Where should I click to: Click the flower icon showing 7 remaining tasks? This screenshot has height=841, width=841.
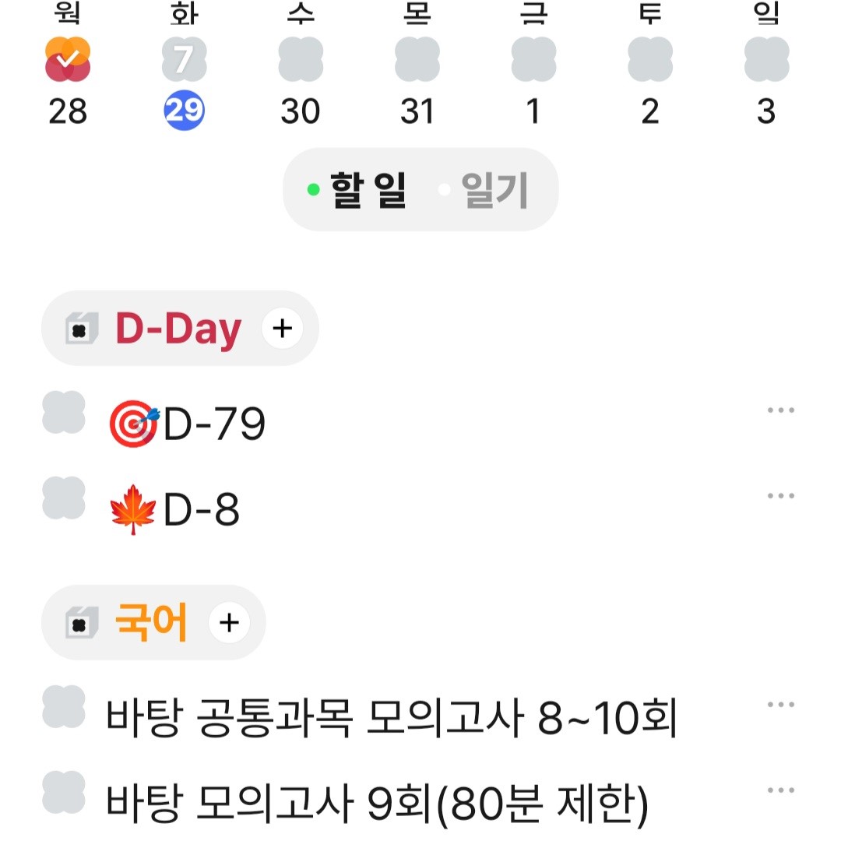(x=184, y=59)
